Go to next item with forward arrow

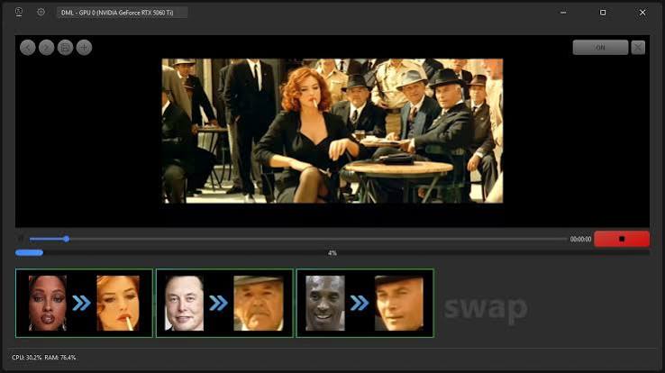tap(46, 48)
